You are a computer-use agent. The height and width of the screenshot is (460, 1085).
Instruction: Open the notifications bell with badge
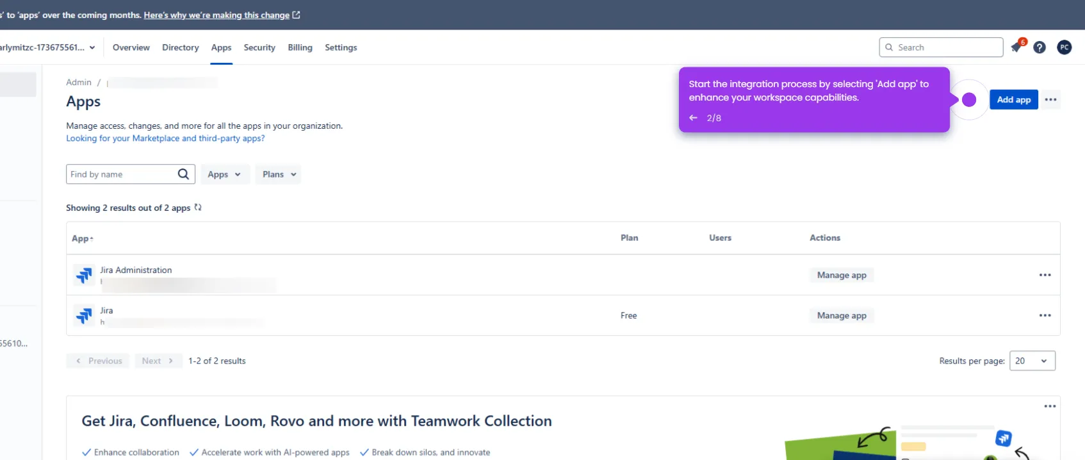coord(1018,47)
